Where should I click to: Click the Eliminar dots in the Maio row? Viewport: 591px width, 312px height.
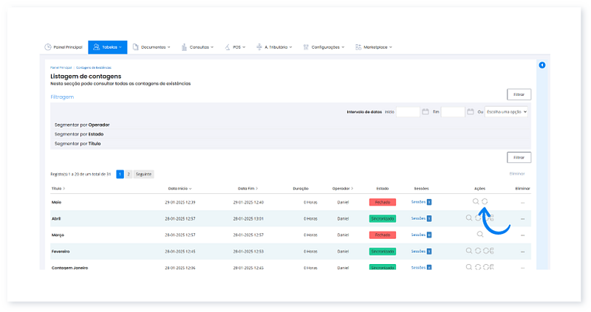(x=522, y=202)
